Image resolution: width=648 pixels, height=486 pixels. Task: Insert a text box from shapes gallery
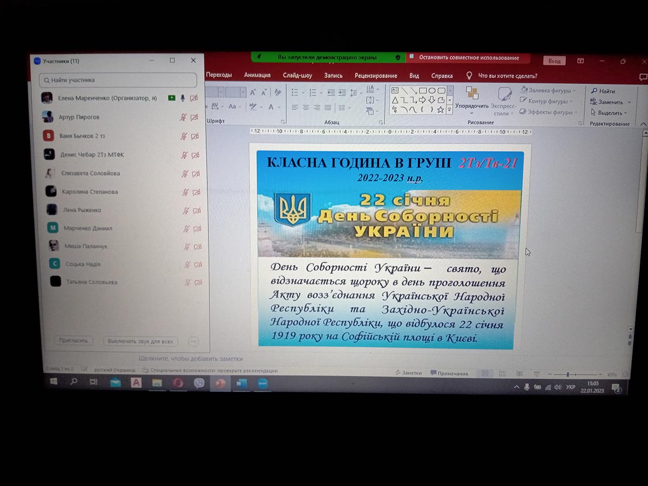395,91
